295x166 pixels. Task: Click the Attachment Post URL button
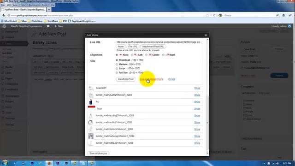(153, 47)
